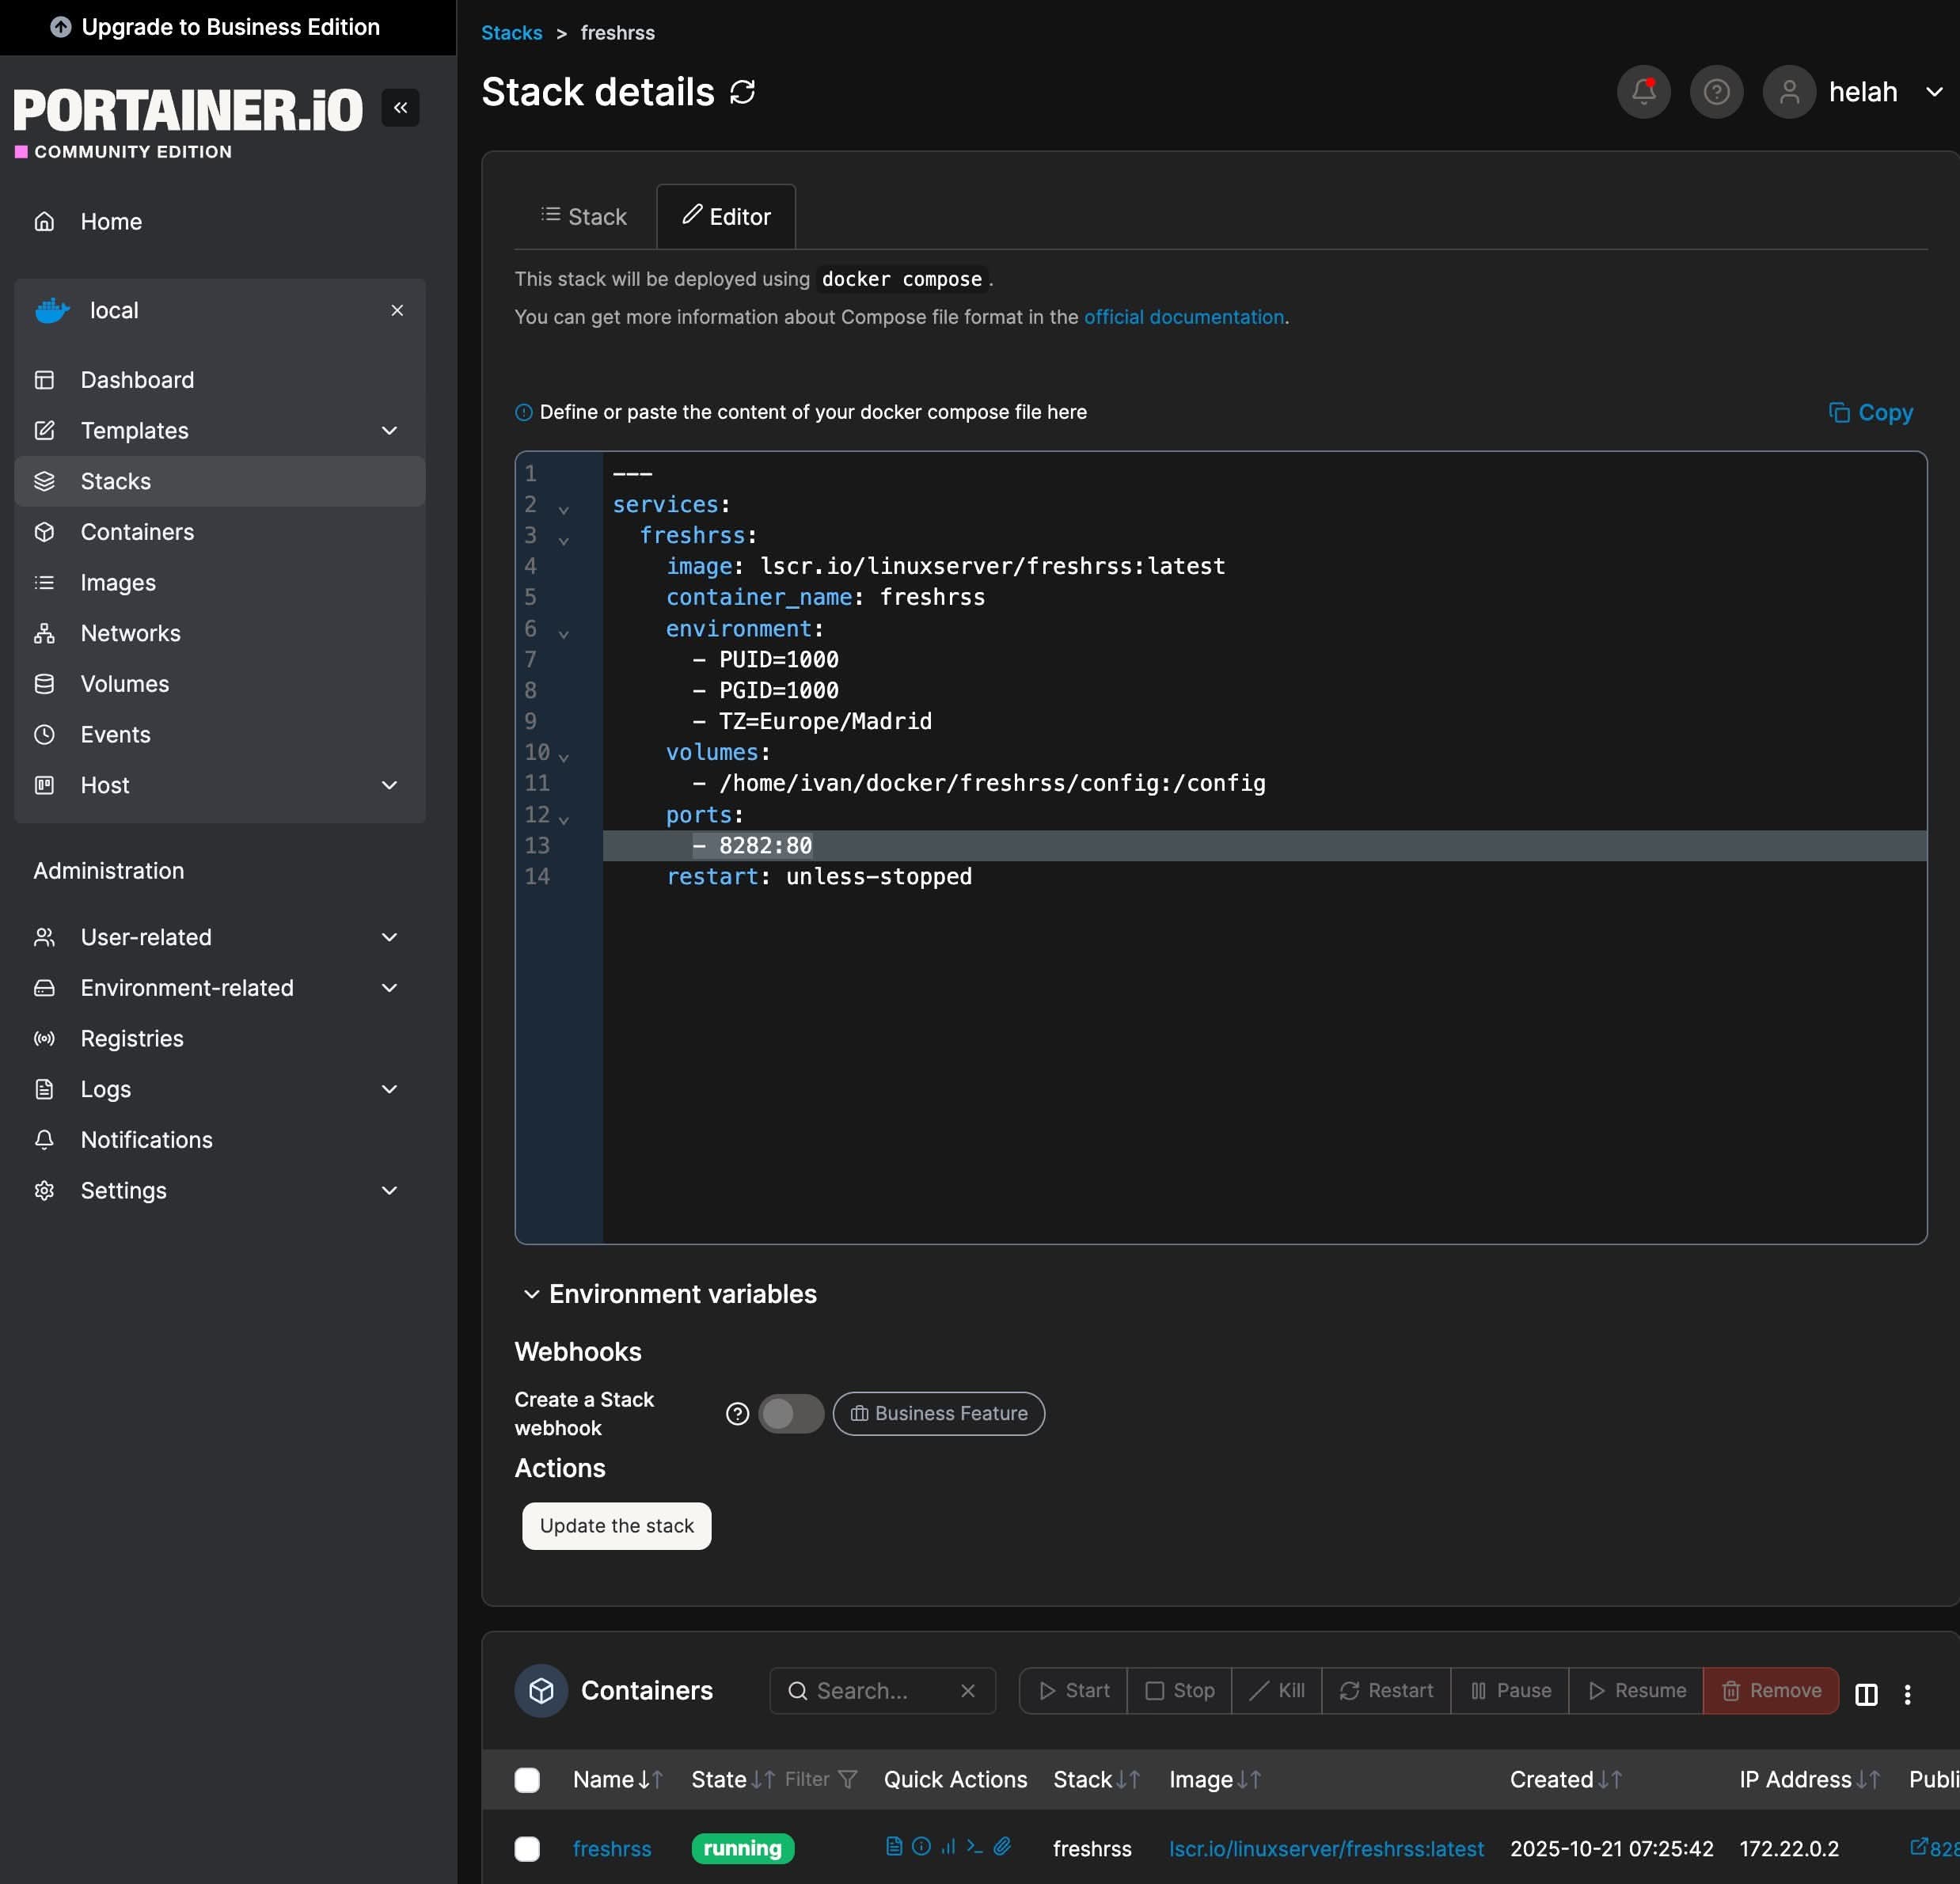Screen dimensions: 1960x1884
Task: Open freshrss container stats icon
Action: pyautogui.click(x=948, y=1846)
